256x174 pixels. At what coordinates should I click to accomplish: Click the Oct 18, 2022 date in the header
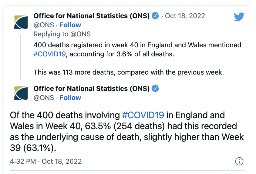click(185, 16)
